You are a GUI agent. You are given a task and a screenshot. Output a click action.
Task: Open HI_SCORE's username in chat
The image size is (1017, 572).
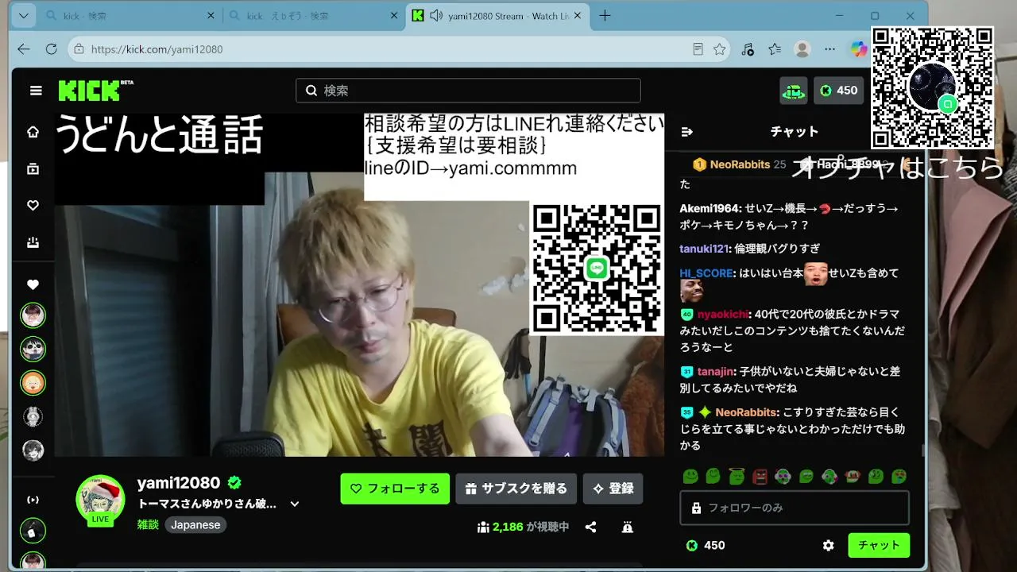706,273
